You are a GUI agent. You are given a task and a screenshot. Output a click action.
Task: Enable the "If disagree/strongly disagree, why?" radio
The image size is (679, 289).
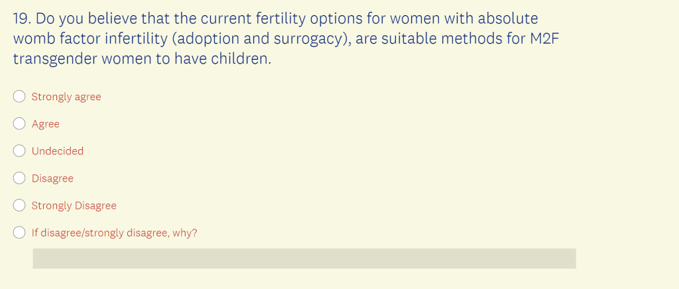[20, 233]
